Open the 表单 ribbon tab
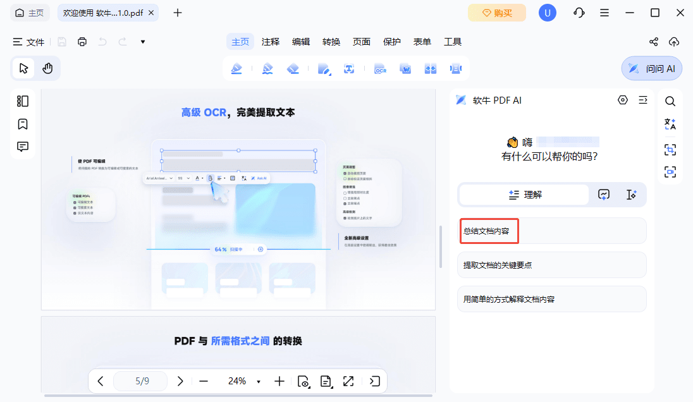This screenshot has width=693, height=402. (422, 42)
